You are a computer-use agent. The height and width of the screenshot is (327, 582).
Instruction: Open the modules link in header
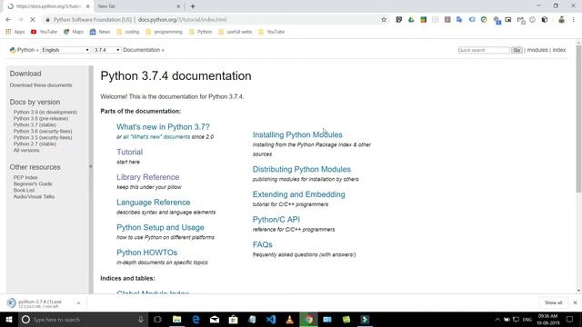tap(537, 50)
